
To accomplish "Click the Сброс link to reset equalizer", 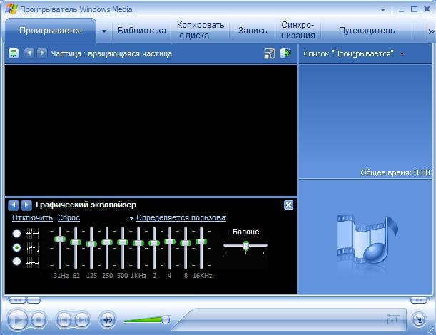I will click(x=69, y=217).
